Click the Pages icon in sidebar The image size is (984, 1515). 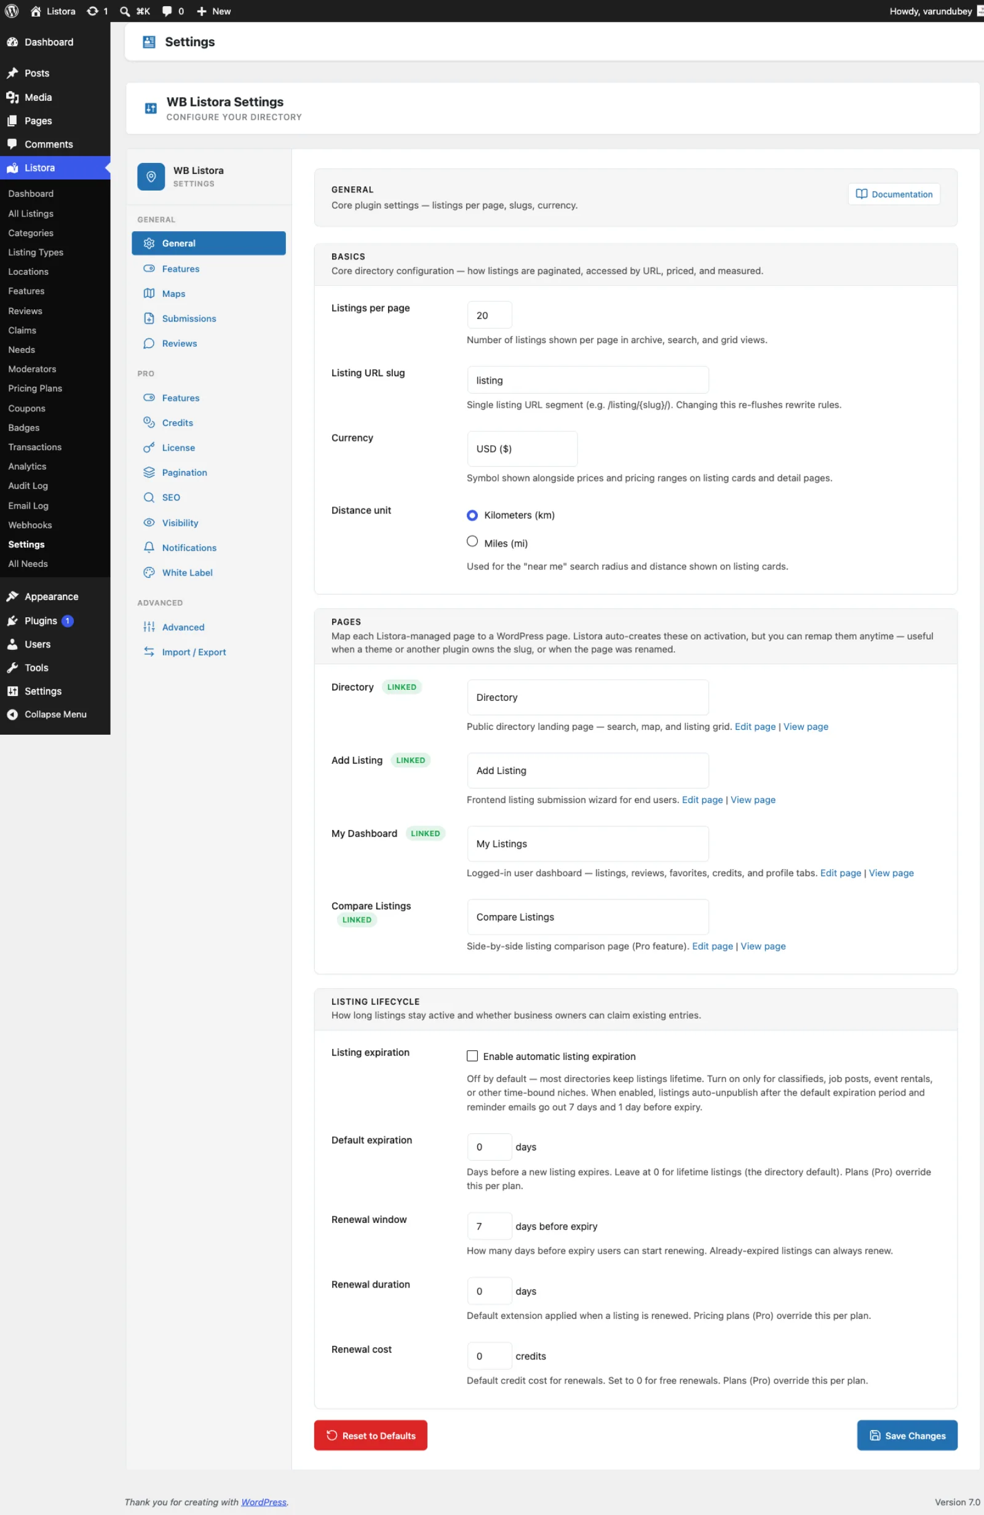tap(12, 121)
